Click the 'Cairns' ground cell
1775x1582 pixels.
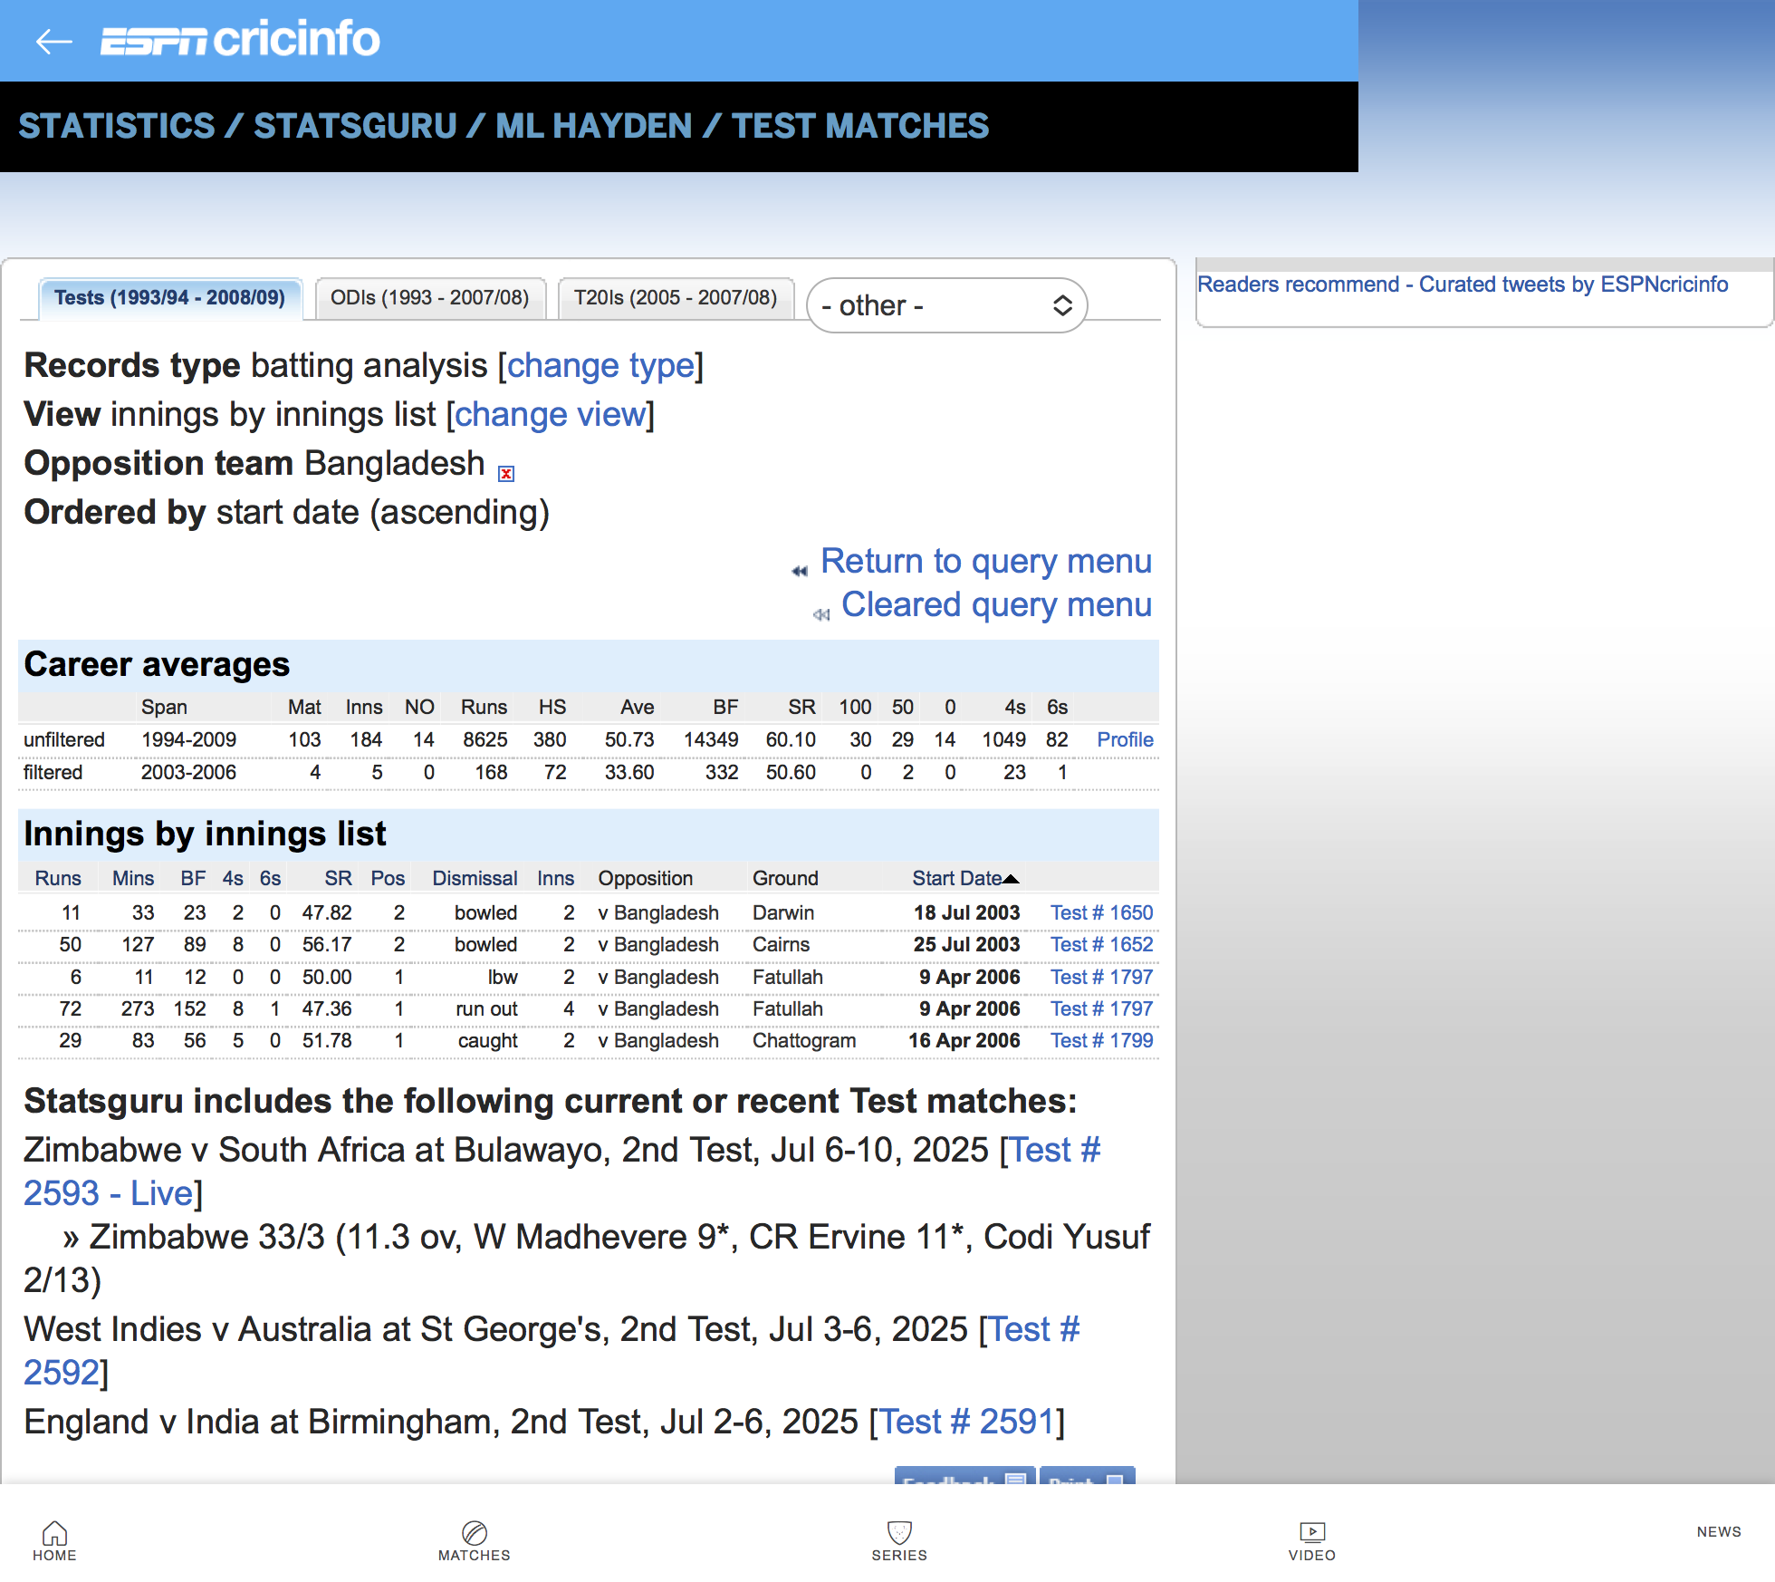(x=781, y=944)
